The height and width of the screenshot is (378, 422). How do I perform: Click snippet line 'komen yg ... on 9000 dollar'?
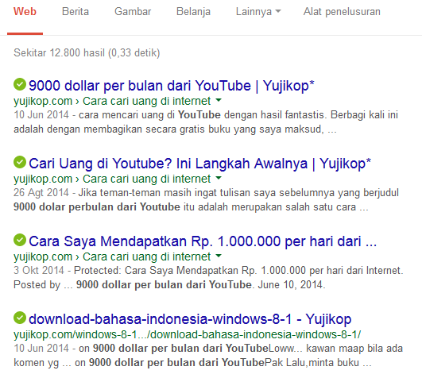click(x=192, y=362)
